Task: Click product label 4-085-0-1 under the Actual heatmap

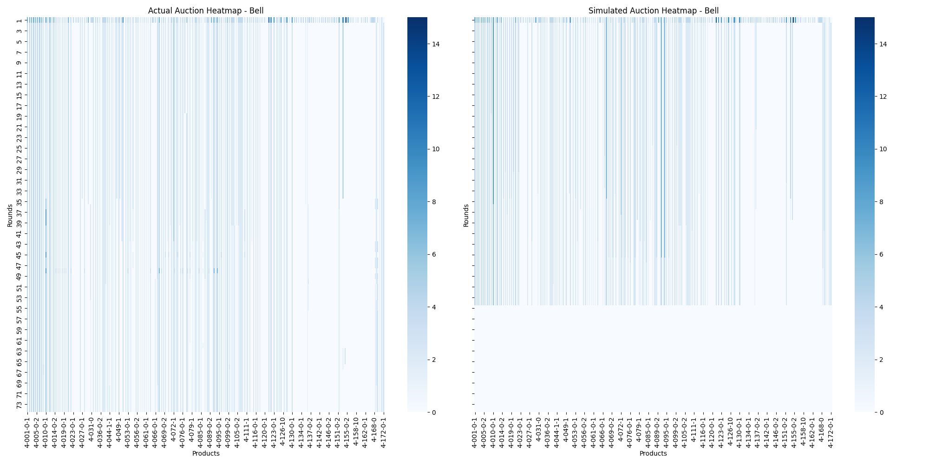Action: coord(201,432)
